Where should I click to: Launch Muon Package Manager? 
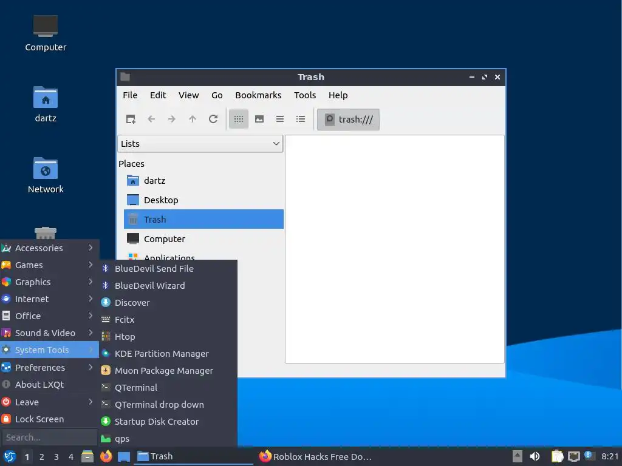(x=168, y=371)
